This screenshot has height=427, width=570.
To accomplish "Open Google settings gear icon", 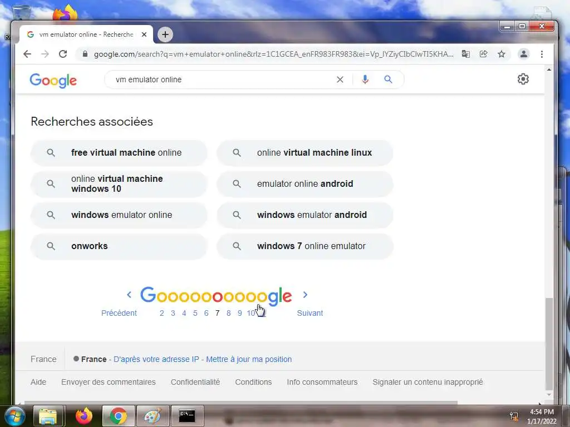I will (523, 79).
